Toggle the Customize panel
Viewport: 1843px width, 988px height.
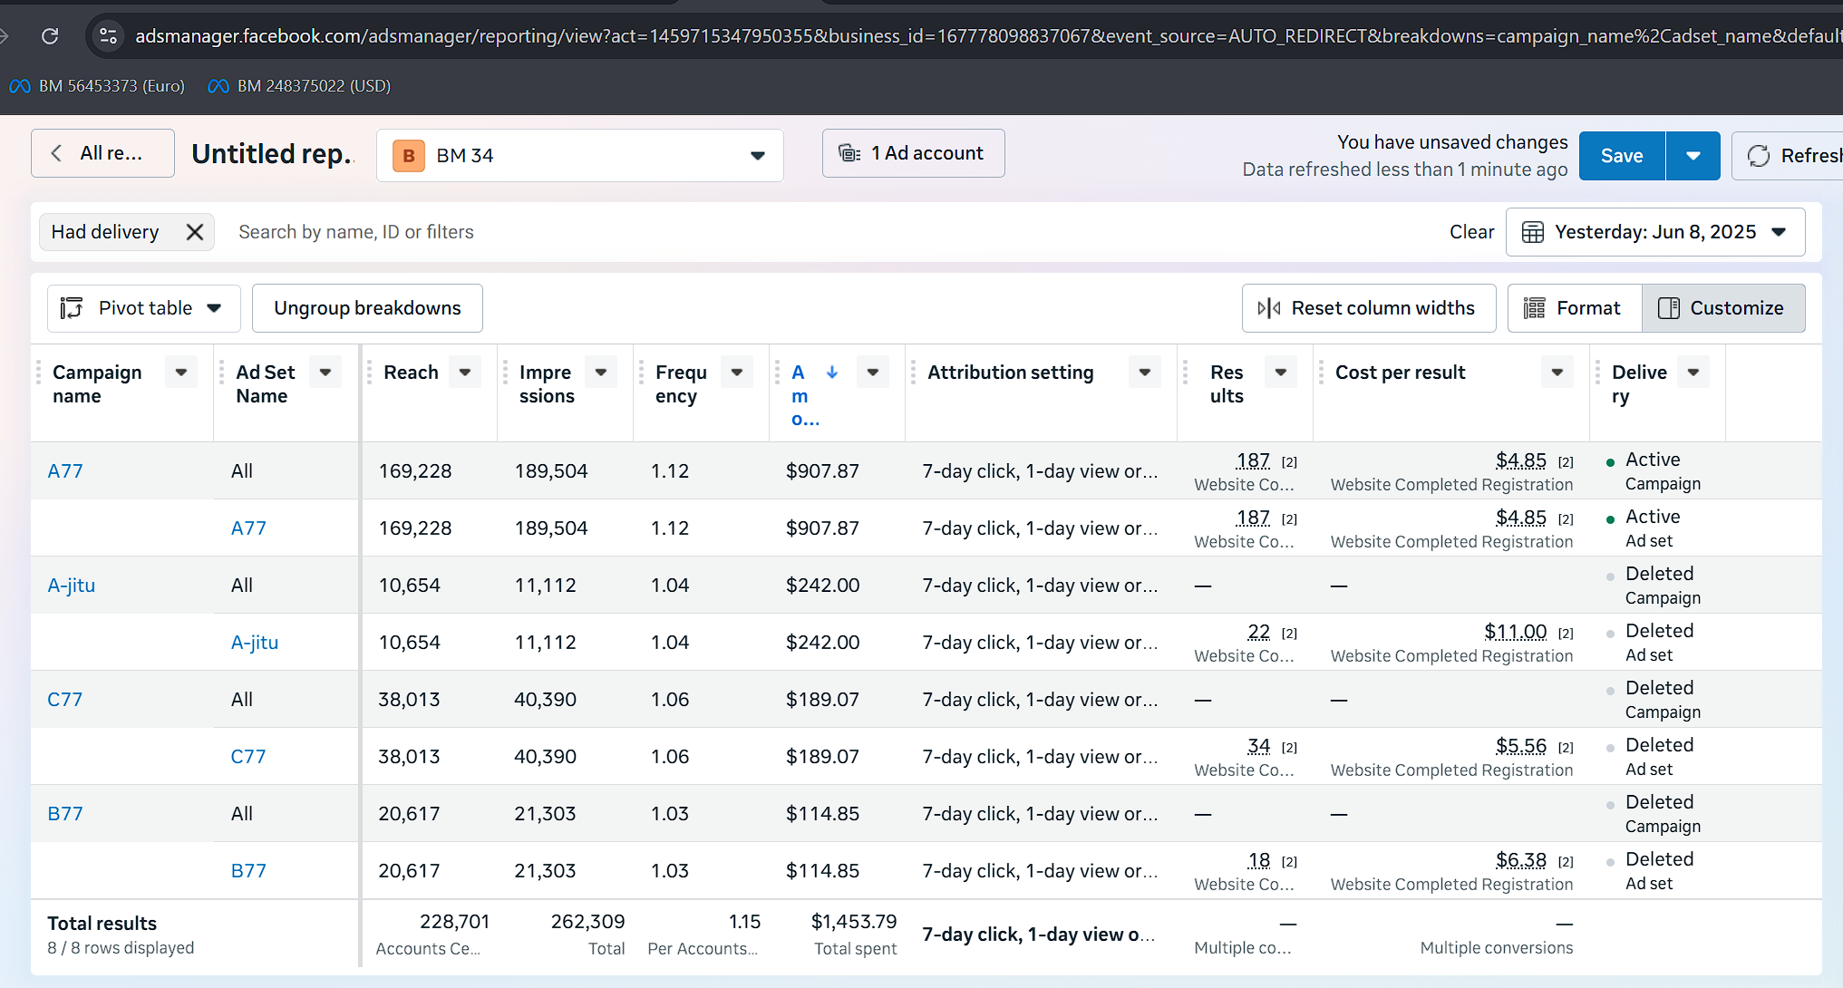(1722, 308)
